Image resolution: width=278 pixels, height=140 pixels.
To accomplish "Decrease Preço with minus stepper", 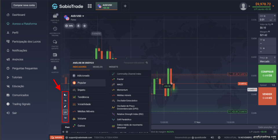I will tap(275, 61).
